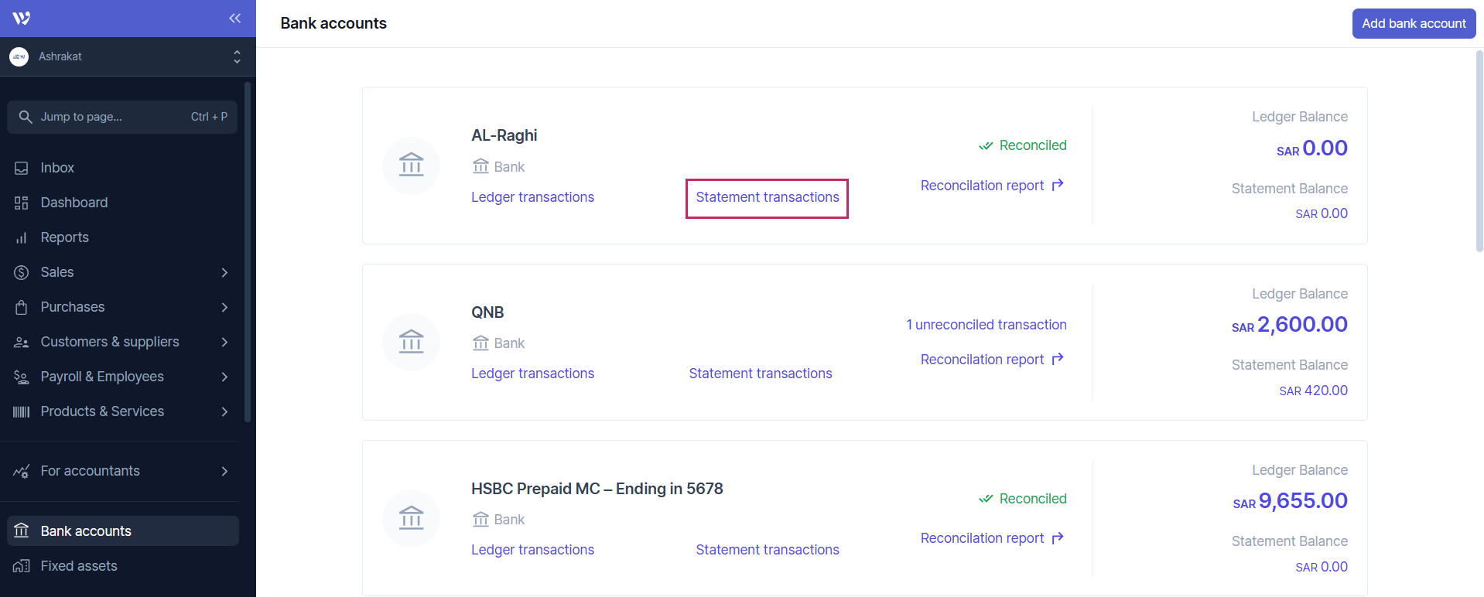Viewport: 1484px width, 597px height.
Task: Click the bank icon next to AL-Raghi
Action: point(411,165)
